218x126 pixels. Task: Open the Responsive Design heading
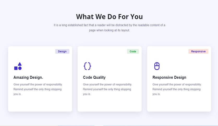point(169,77)
